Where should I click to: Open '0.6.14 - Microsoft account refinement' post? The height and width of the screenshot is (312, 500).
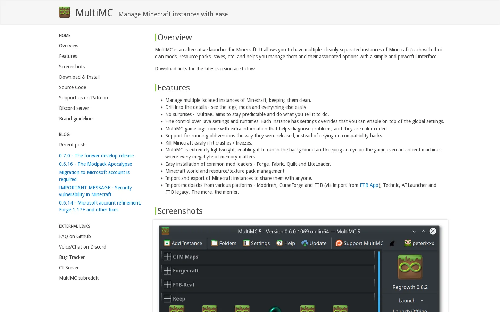click(100, 206)
